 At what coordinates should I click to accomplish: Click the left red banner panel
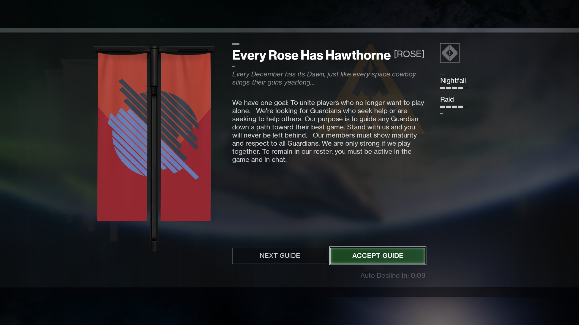pyautogui.click(x=122, y=137)
